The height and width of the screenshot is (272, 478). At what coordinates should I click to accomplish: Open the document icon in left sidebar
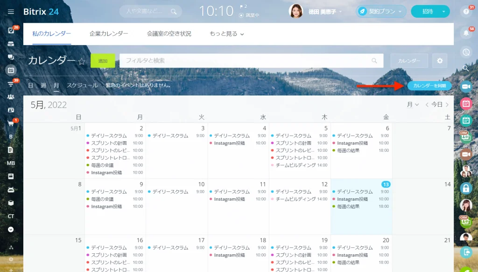(x=11, y=150)
